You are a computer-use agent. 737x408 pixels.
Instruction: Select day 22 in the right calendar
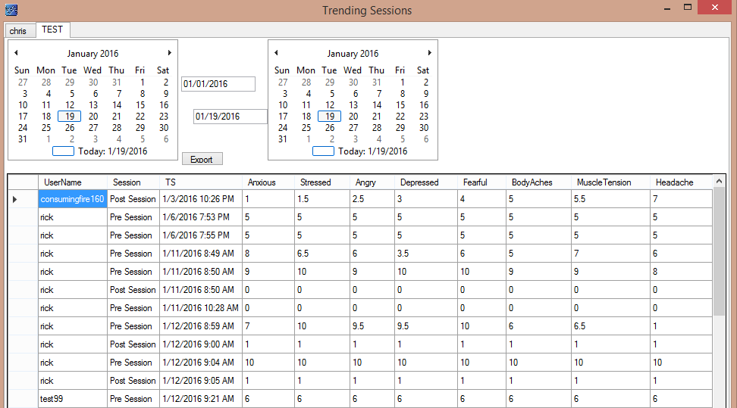click(400, 117)
